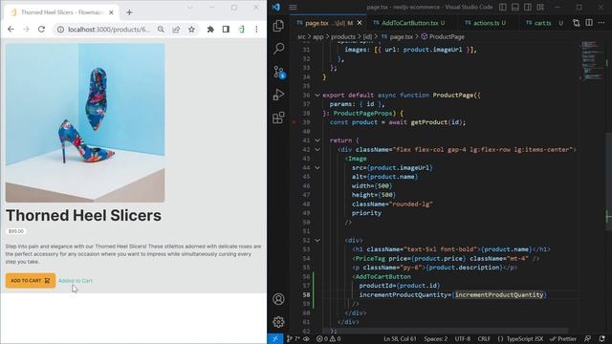Switch to the AddToCartButton.tsx tab
Screen dimensions: 612x344
tap(409, 23)
